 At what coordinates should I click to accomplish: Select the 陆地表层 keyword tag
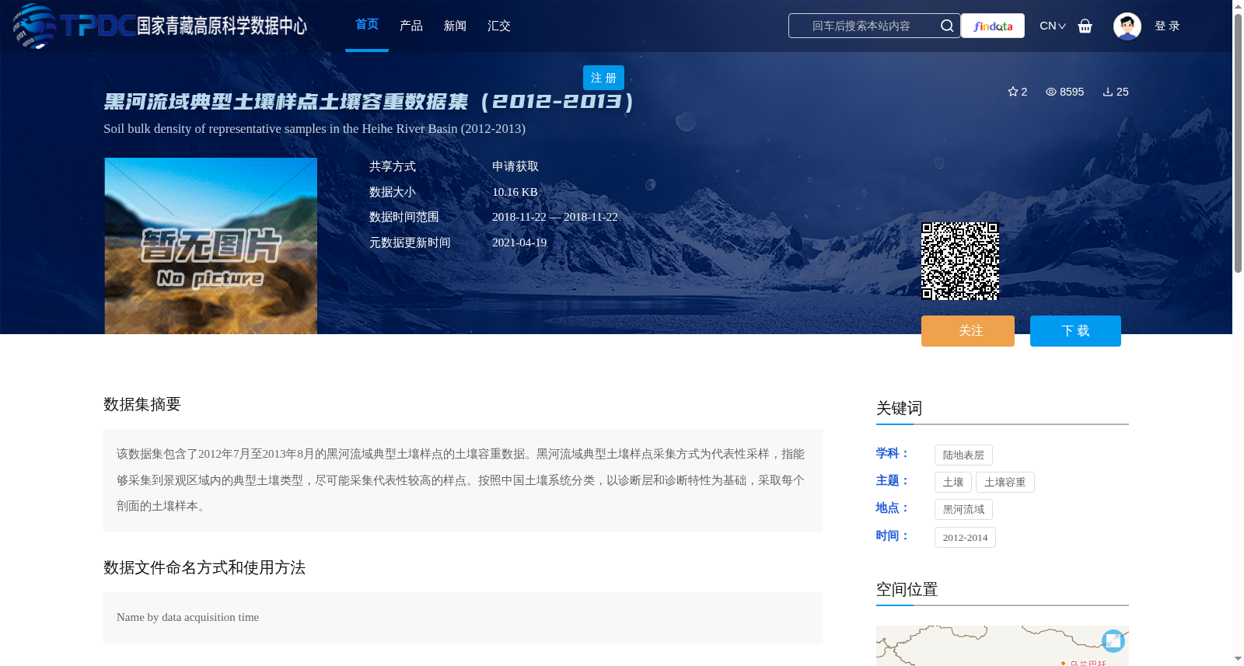(963, 455)
